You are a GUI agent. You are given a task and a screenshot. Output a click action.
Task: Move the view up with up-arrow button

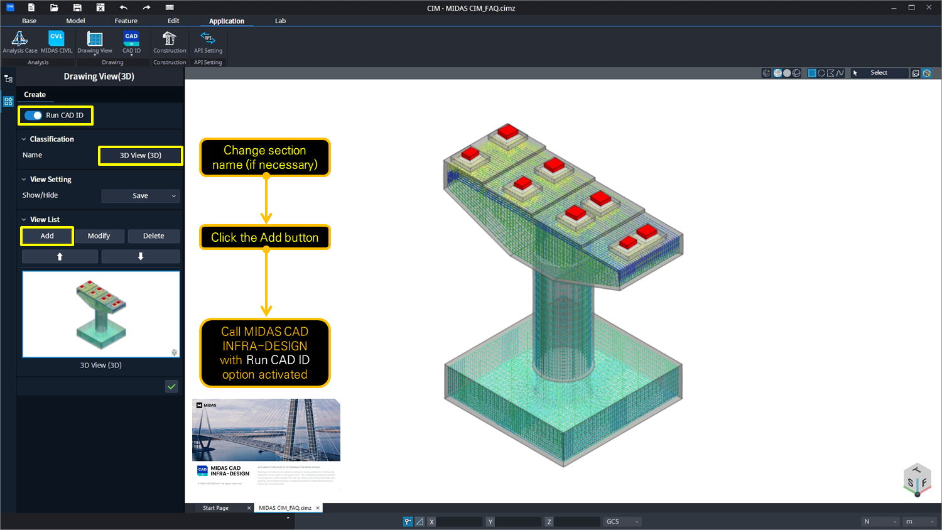coord(60,256)
